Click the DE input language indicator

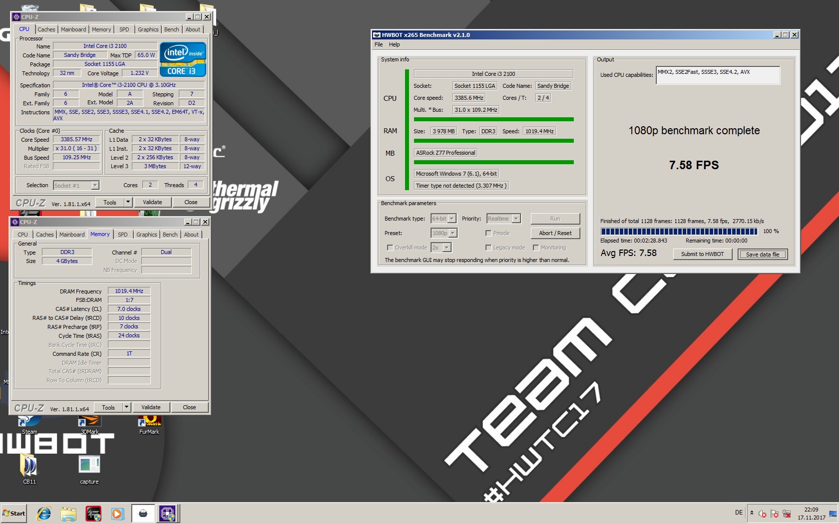pyautogui.click(x=739, y=513)
